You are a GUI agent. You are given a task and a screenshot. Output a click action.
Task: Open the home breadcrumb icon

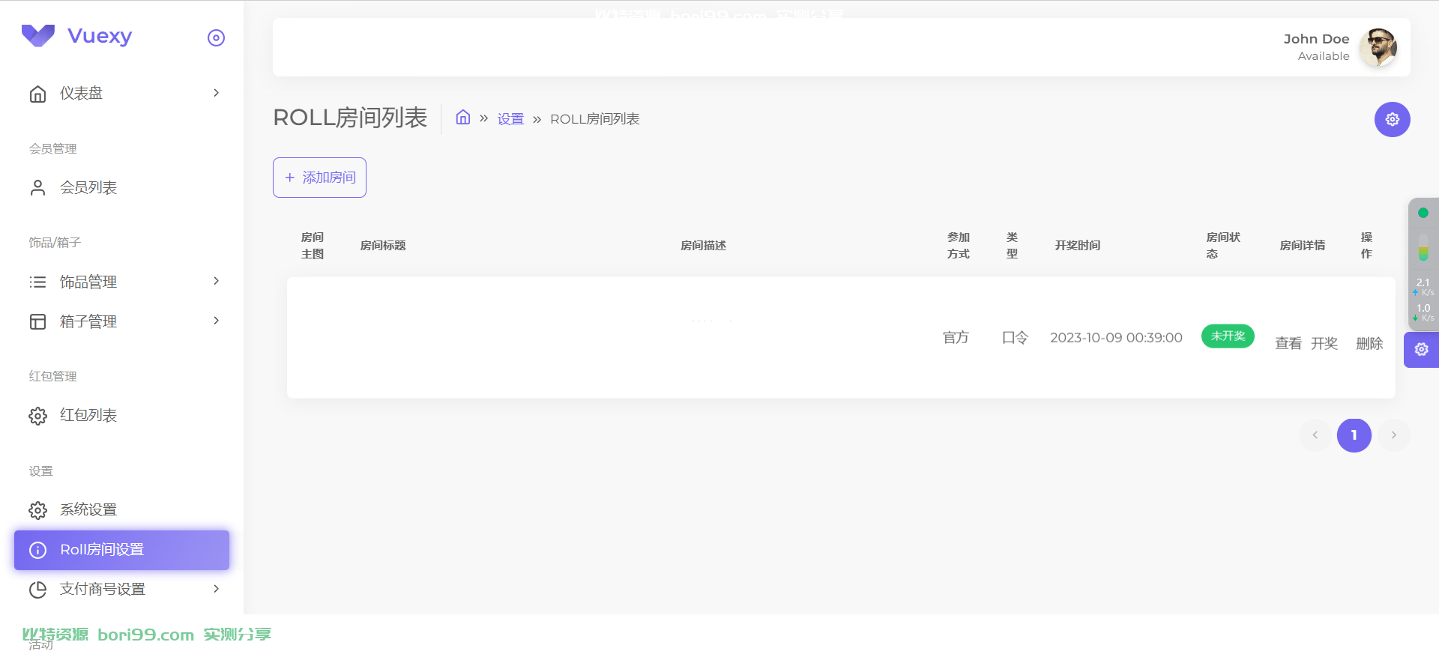pos(463,118)
